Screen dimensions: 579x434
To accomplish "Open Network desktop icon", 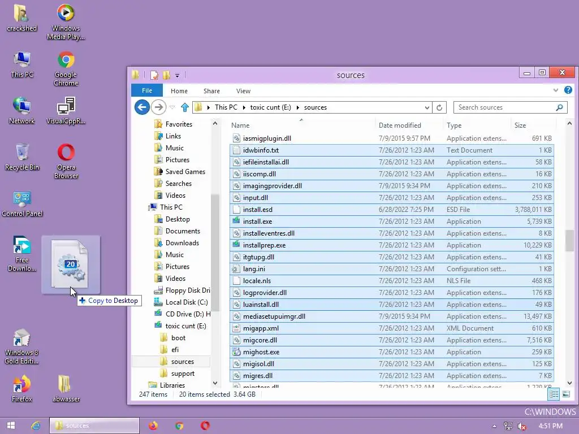I will (x=22, y=111).
